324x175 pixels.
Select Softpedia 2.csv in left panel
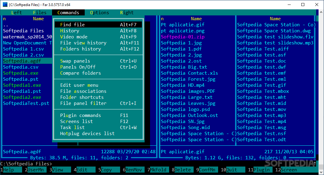(23, 55)
